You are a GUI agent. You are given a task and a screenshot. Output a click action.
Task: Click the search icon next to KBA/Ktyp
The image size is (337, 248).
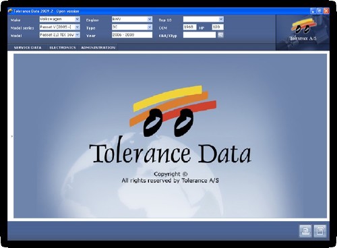(x=220, y=35)
